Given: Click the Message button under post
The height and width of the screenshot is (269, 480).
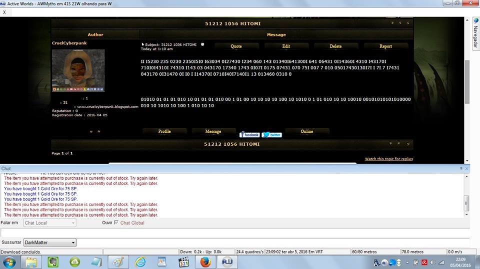Looking at the screenshot, I should point(213,131).
